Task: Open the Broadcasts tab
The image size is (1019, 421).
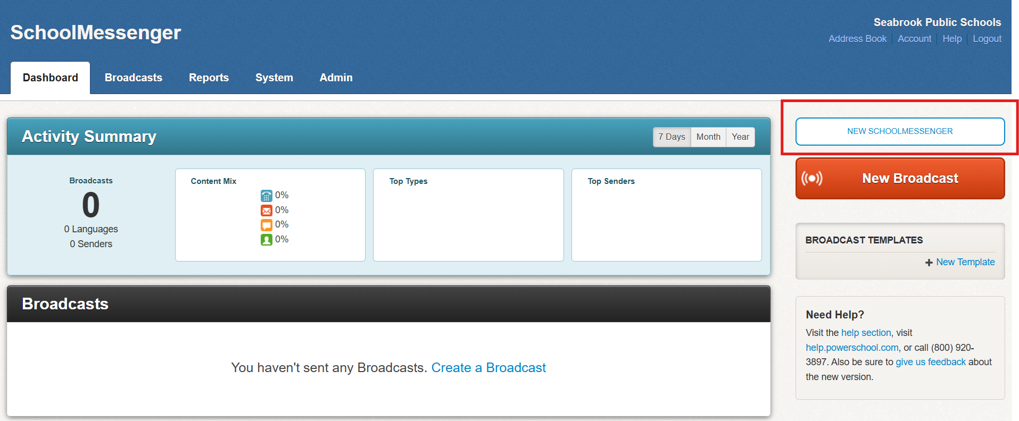Action: pos(134,78)
